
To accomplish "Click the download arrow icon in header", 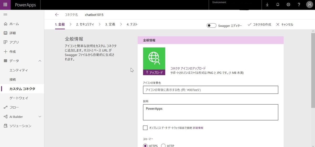I will point(267,5).
